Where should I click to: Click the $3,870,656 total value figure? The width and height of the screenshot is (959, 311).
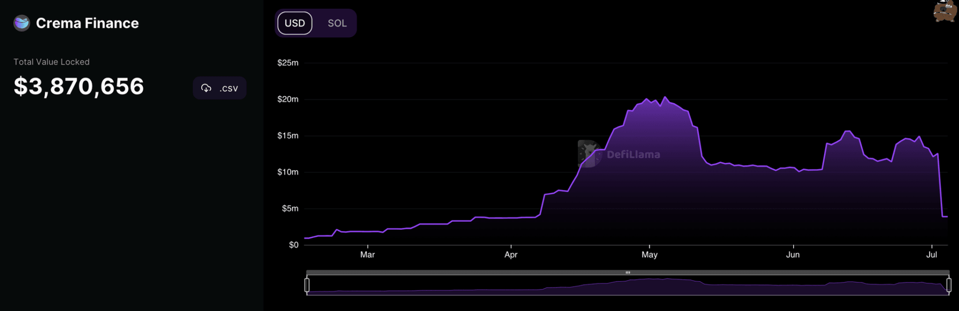[79, 87]
